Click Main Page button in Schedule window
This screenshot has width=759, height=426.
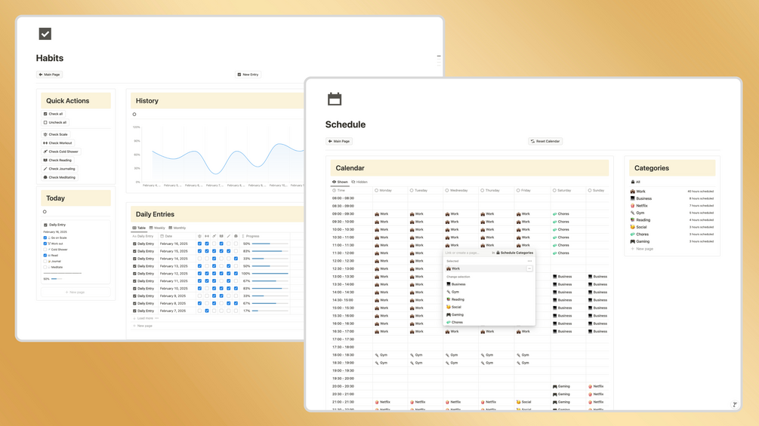click(x=339, y=142)
